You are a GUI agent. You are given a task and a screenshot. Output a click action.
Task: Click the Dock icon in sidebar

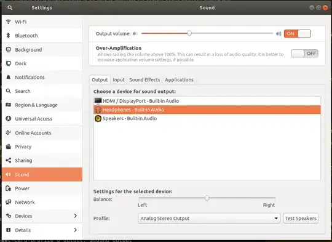8,63
